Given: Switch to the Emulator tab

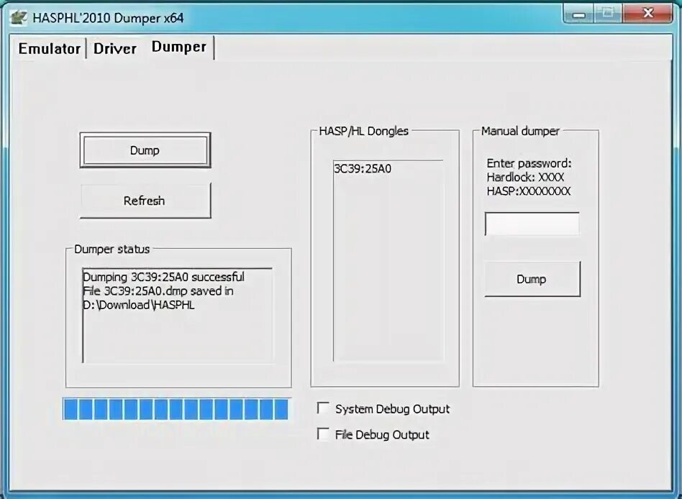Looking at the screenshot, I should 49,48.
